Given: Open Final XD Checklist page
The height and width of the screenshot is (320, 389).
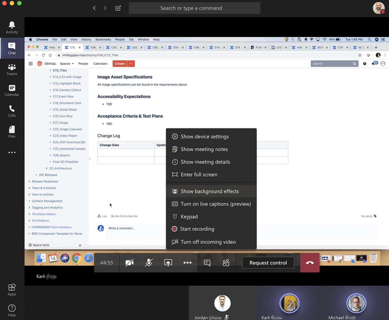Looking at the screenshot, I should coord(65,162).
